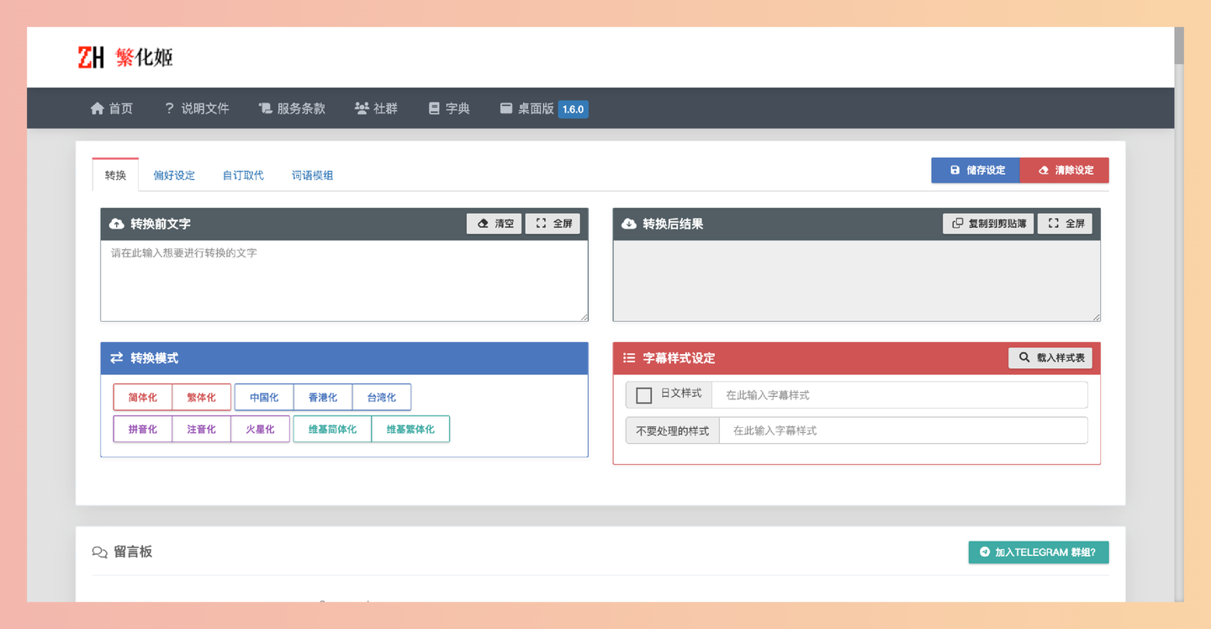Viewport: 1211px width, 629px height.
Task: Select the 台湾化 conversion mode
Action: coord(381,398)
